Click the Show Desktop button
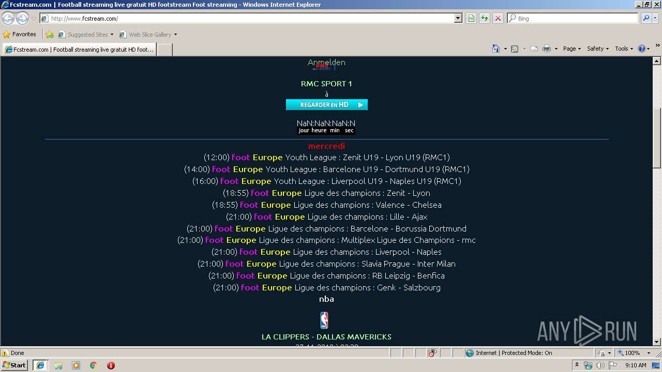This screenshot has width=662, height=372. coord(656,365)
